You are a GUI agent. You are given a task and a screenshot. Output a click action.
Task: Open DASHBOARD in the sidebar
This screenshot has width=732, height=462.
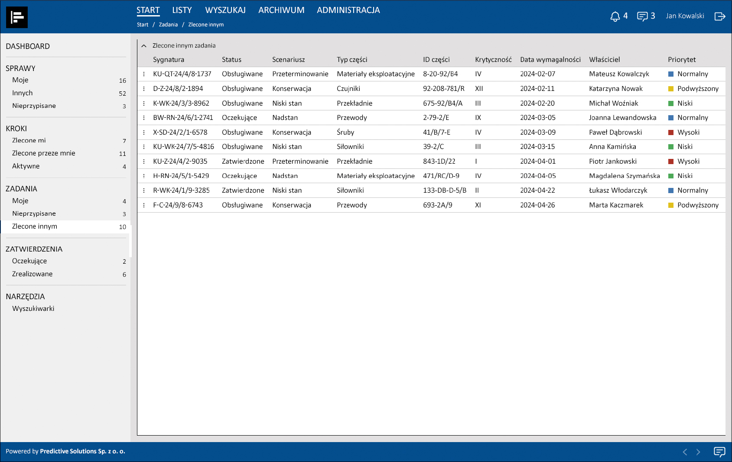pos(28,46)
